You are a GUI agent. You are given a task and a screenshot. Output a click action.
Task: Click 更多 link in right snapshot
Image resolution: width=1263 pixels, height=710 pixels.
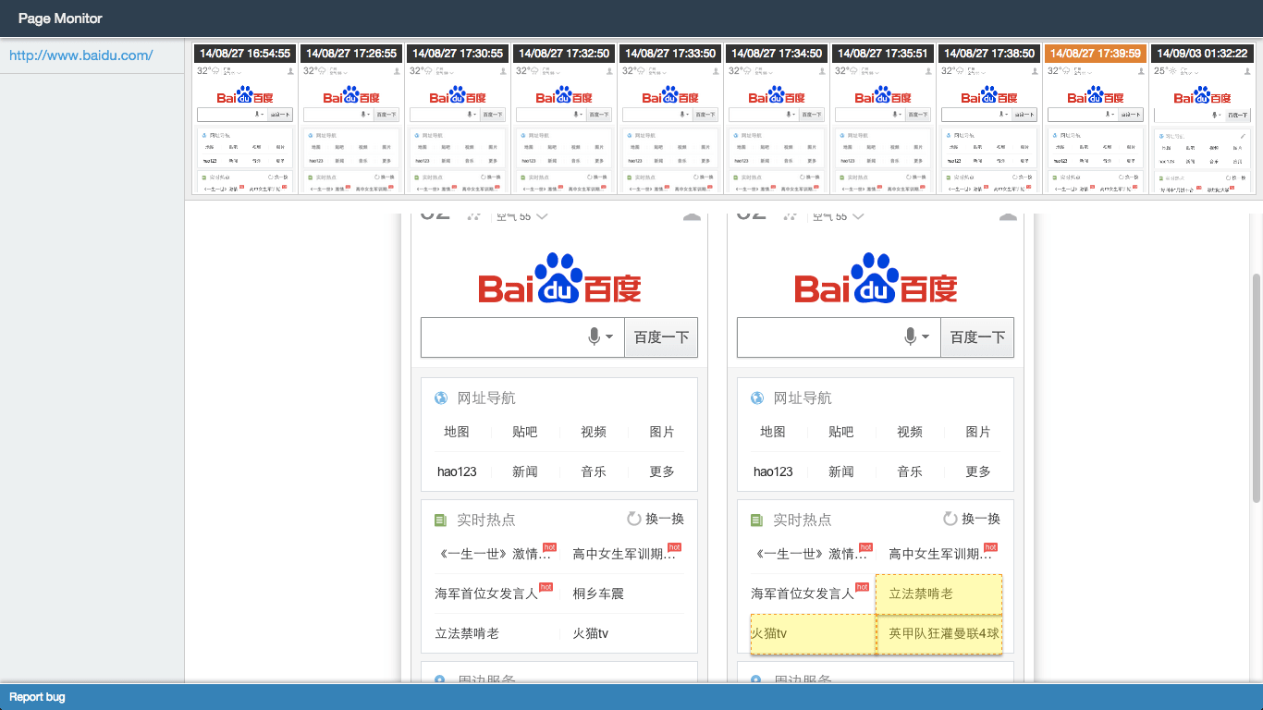978,471
